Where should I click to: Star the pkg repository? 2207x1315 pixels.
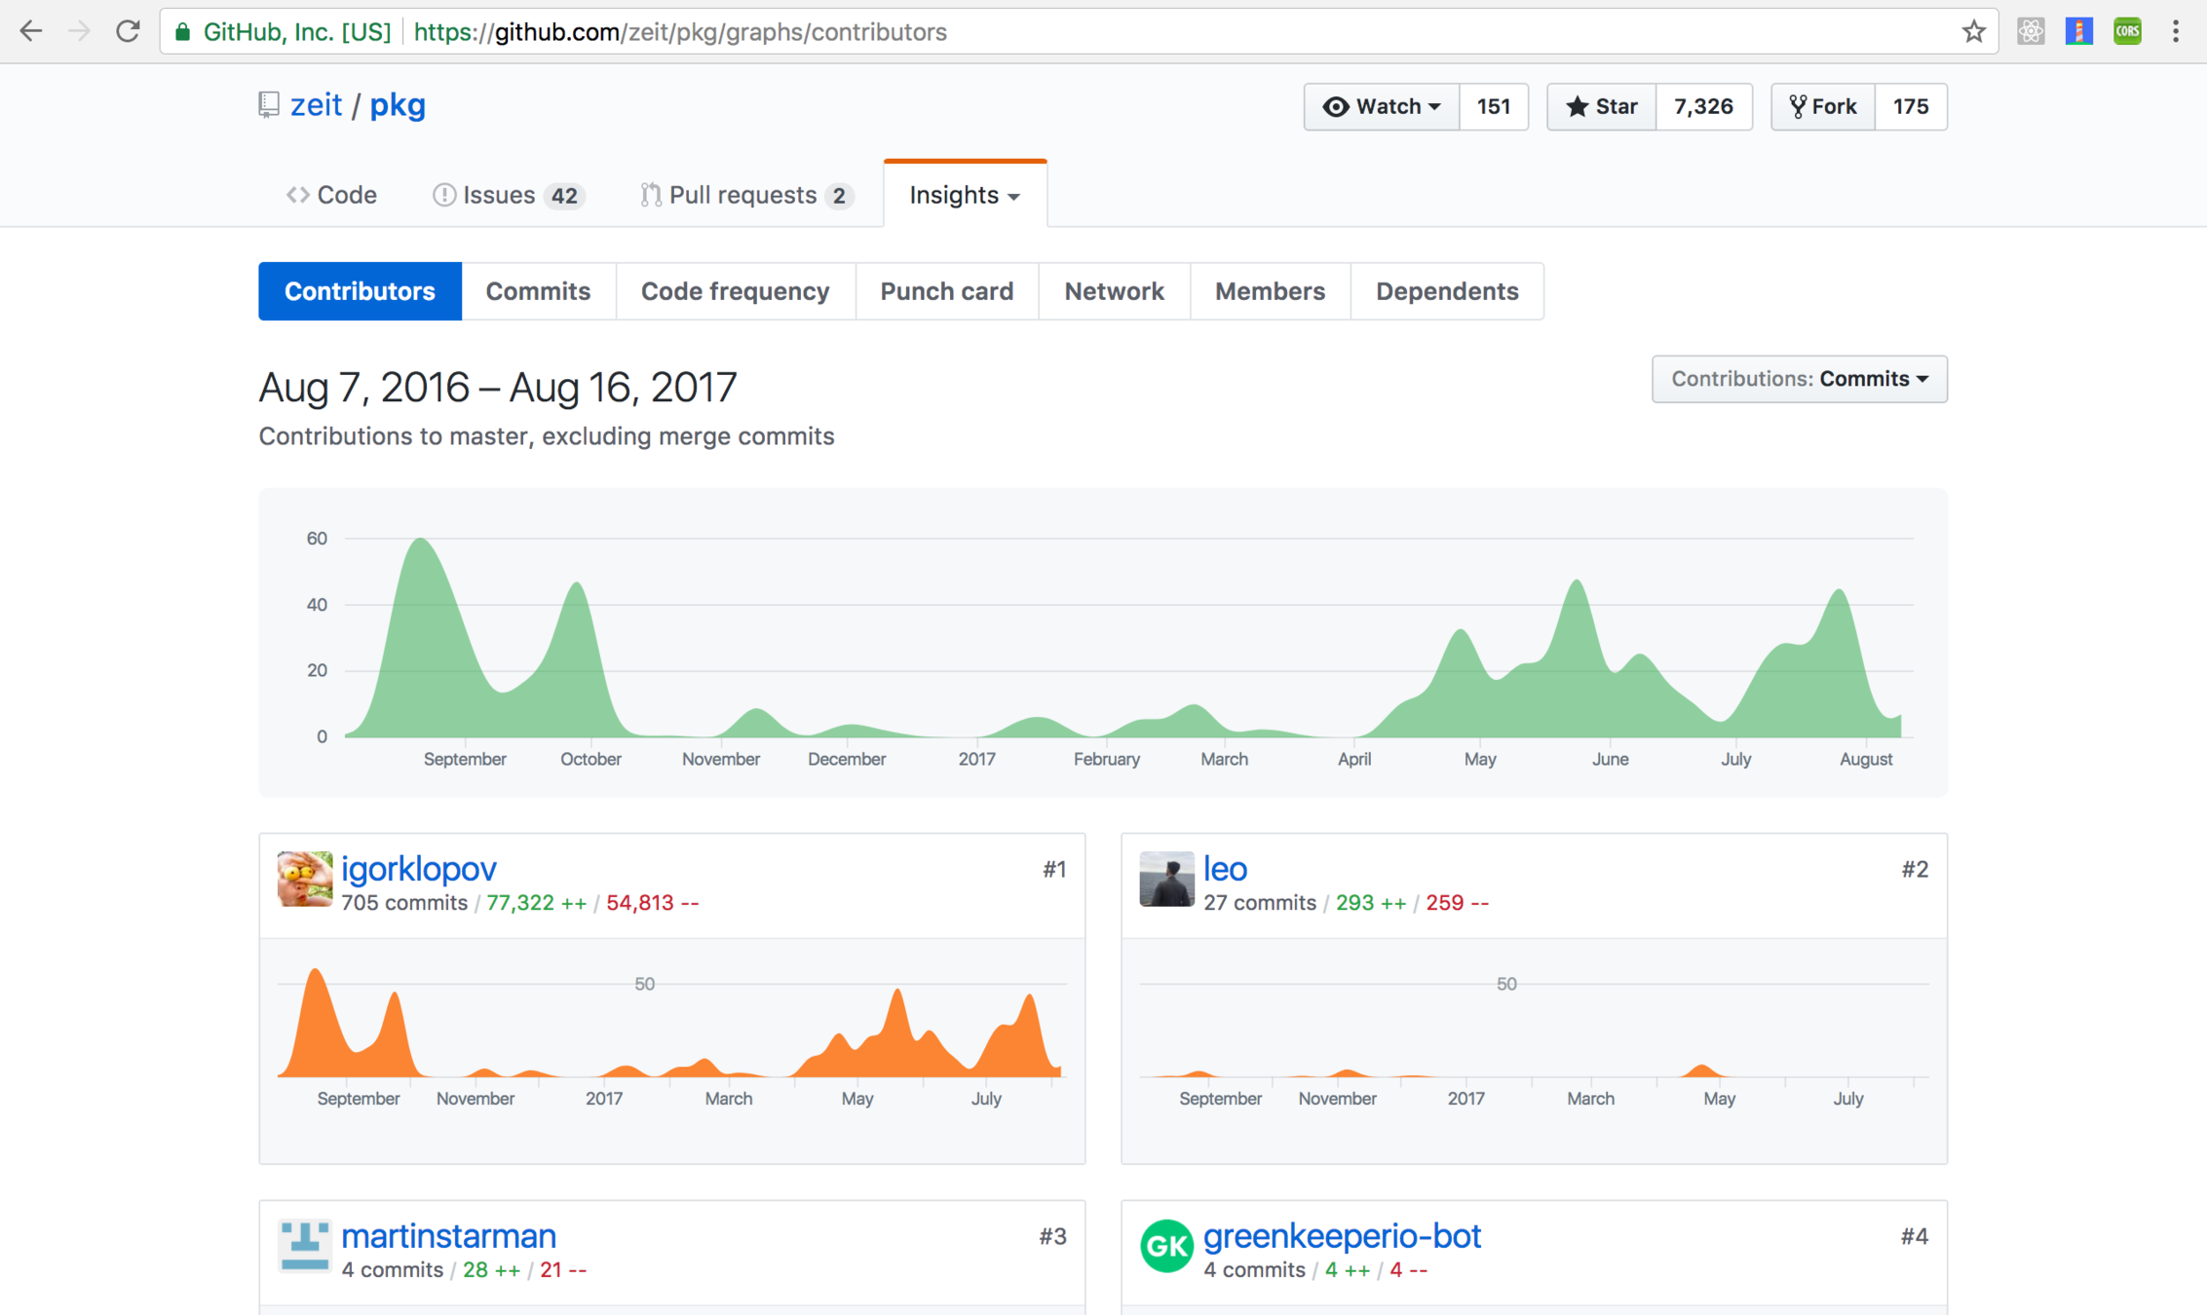pyautogui.click(x=1602, y=106)
